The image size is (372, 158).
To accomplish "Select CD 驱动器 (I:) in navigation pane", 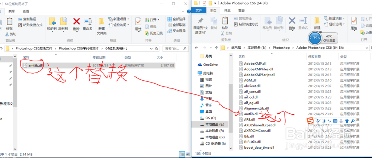I will coord(213,144).
